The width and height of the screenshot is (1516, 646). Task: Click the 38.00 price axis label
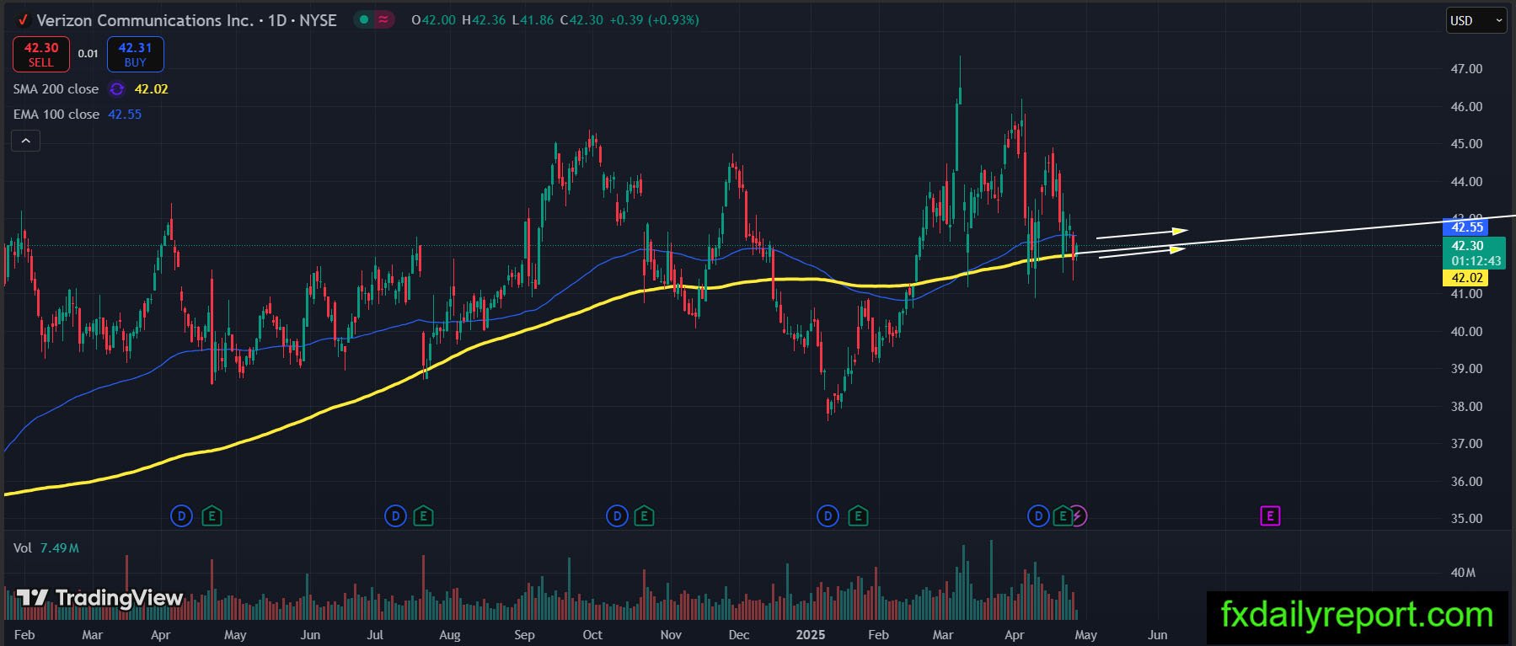pyautogui.click(x=1466, y=407)
